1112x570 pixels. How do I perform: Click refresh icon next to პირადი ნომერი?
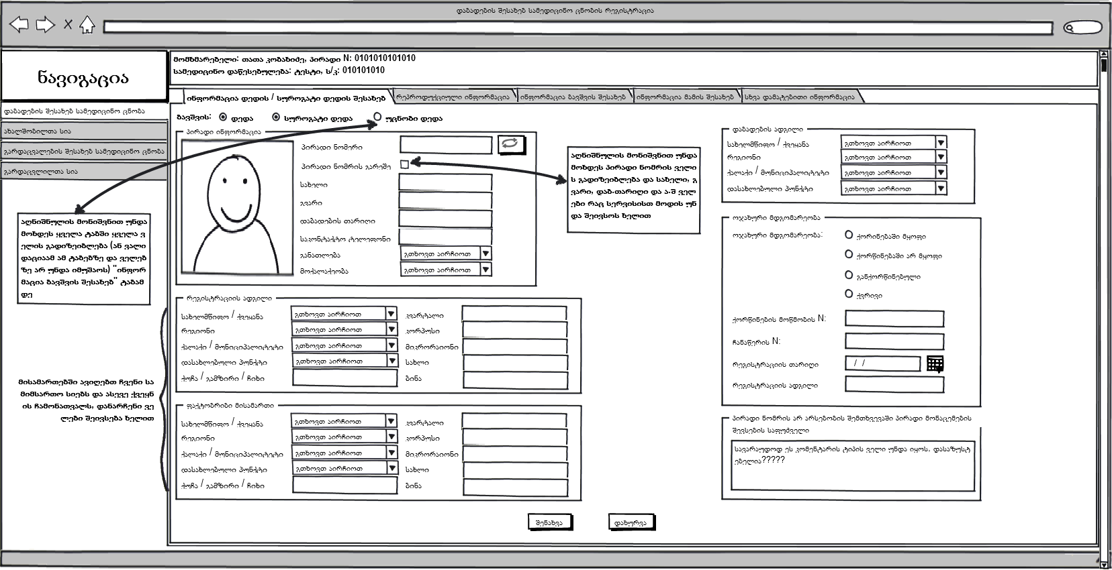[510, 144]
